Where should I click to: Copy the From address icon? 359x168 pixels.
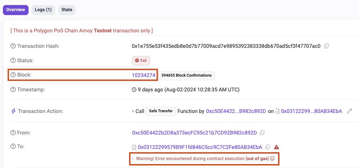262,133
